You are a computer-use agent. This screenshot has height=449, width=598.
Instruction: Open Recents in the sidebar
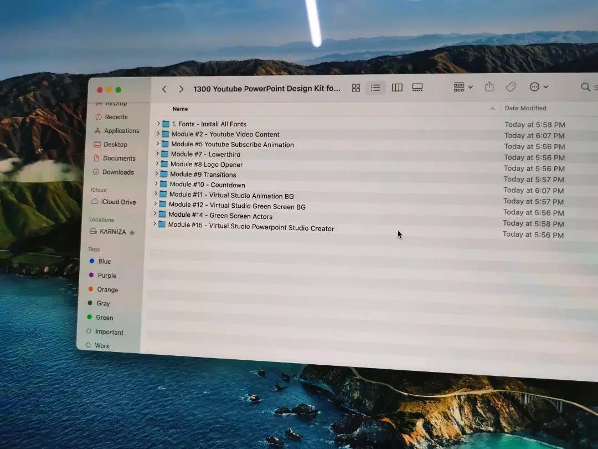(111, 117)
